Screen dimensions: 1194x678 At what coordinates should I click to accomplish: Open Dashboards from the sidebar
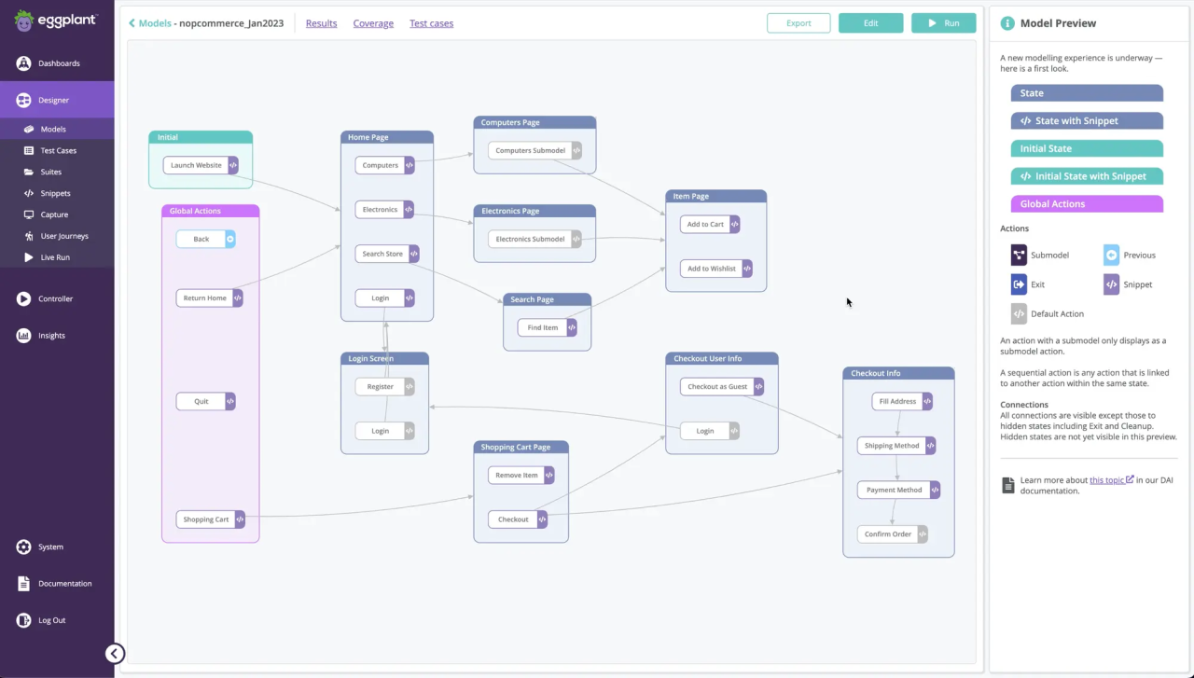click(57, 63)
